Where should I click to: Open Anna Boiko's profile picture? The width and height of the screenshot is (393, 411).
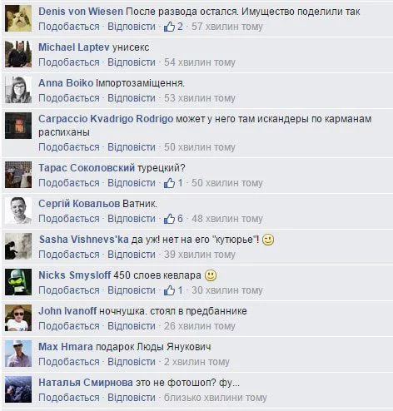18,90
